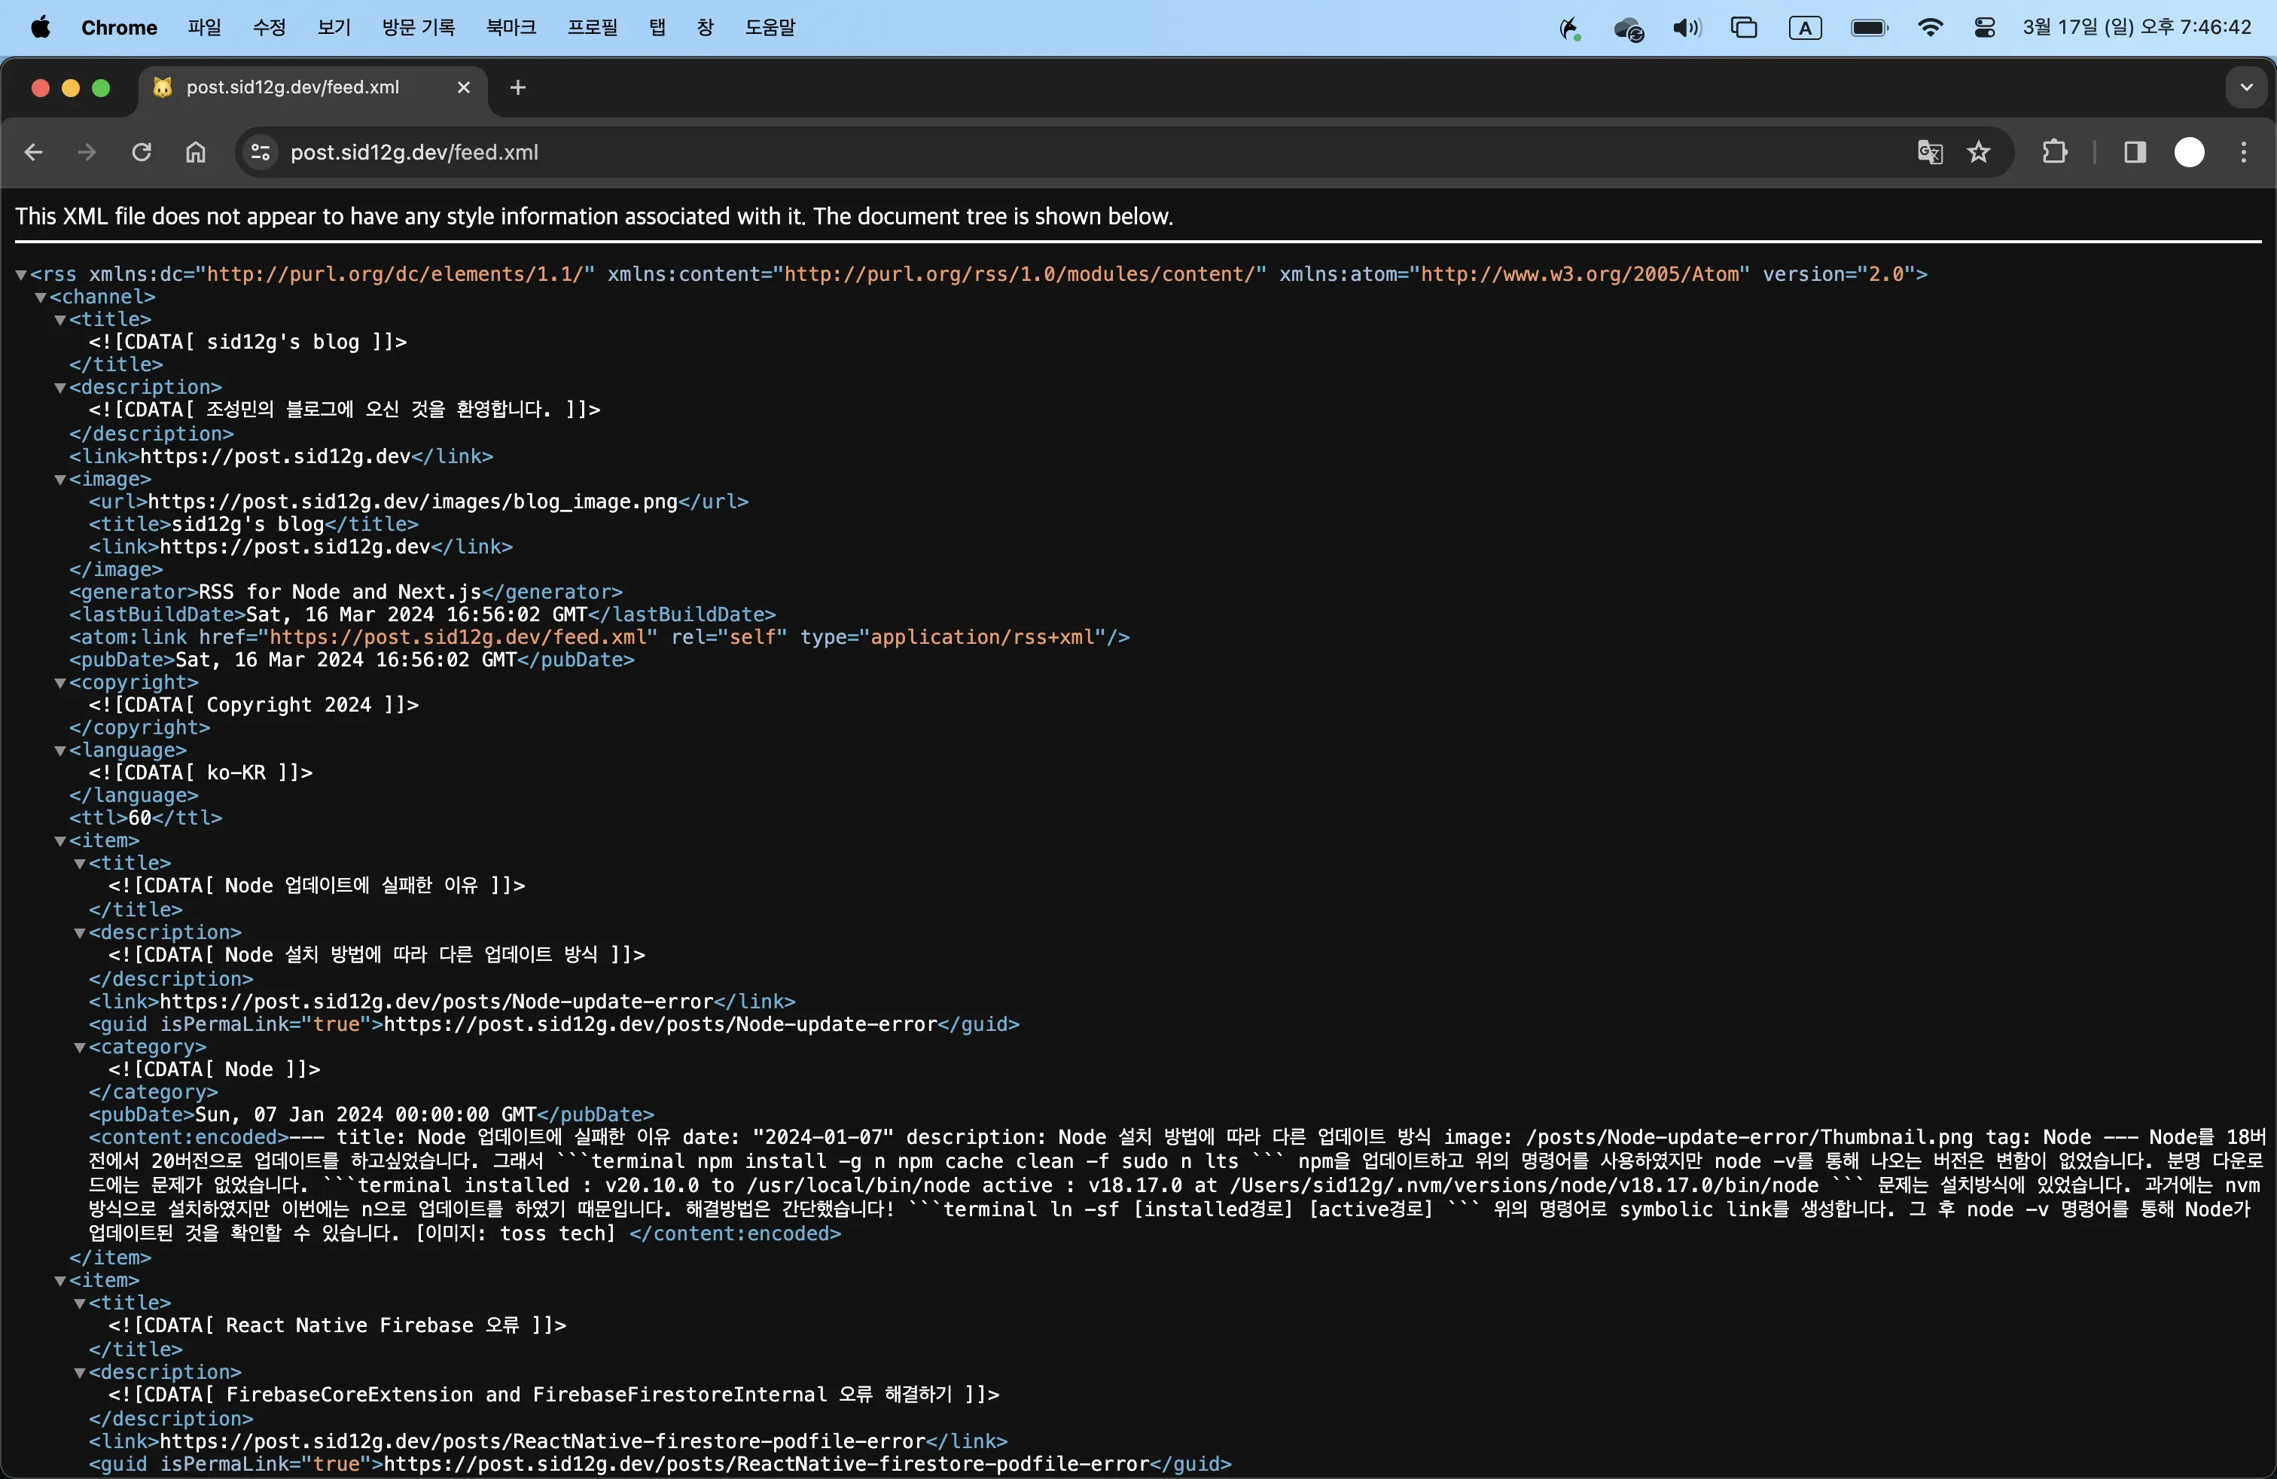Collapse the rss root element
The image size is (2277, 1479).
(21, 275)
